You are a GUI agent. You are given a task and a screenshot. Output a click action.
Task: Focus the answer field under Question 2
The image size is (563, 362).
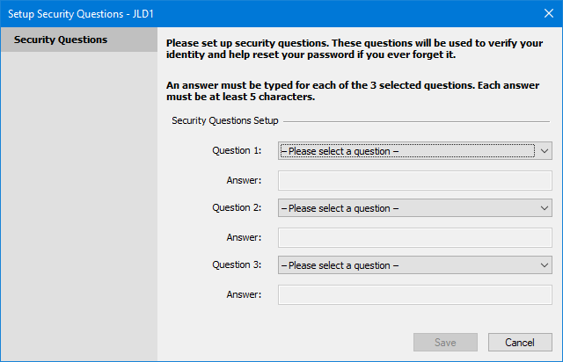pos(414,237)
